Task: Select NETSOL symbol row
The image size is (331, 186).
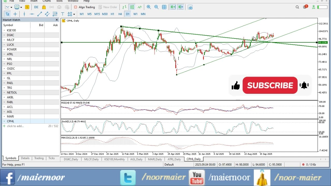Action: coord(31,92)
